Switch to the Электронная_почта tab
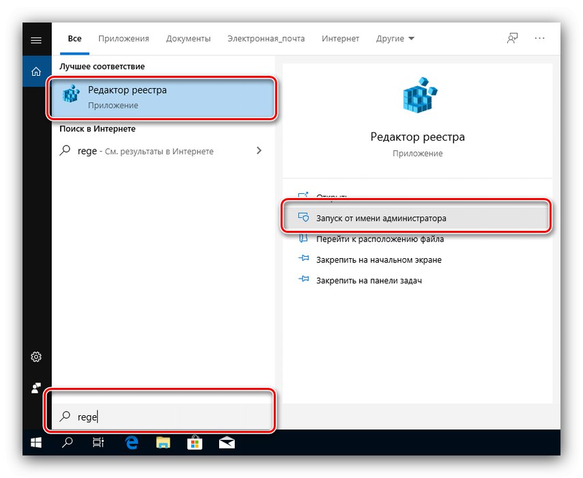The height and width of the screenshot is (478, 583). point(266,39)
